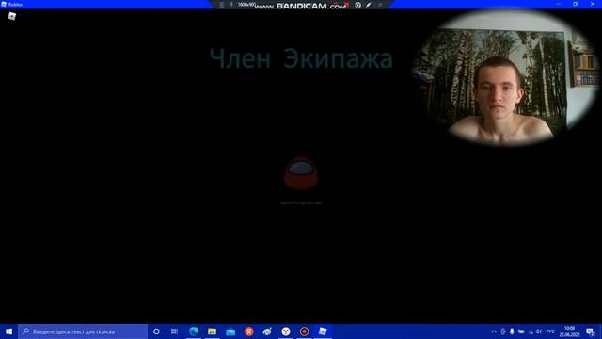The height and width of the screenshot is (339, 602).
Task: Close the Bandicam recording bar with X
Action: tap(380, 5)
